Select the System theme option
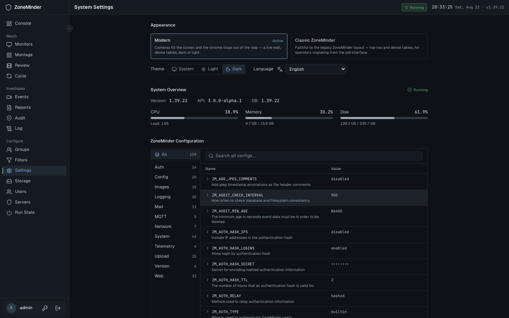Image resolution: width=509 pixels, height=318 pixels. [x=183, y=69]
